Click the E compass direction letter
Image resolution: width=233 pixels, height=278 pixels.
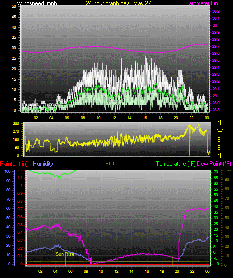219,147
